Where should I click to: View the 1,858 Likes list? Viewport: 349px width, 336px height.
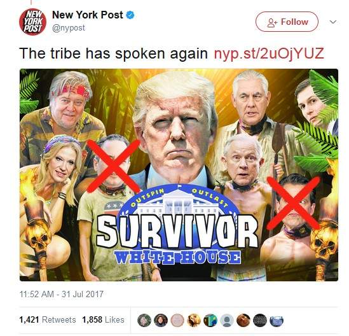pyautogui.click(x=103, y=319)
